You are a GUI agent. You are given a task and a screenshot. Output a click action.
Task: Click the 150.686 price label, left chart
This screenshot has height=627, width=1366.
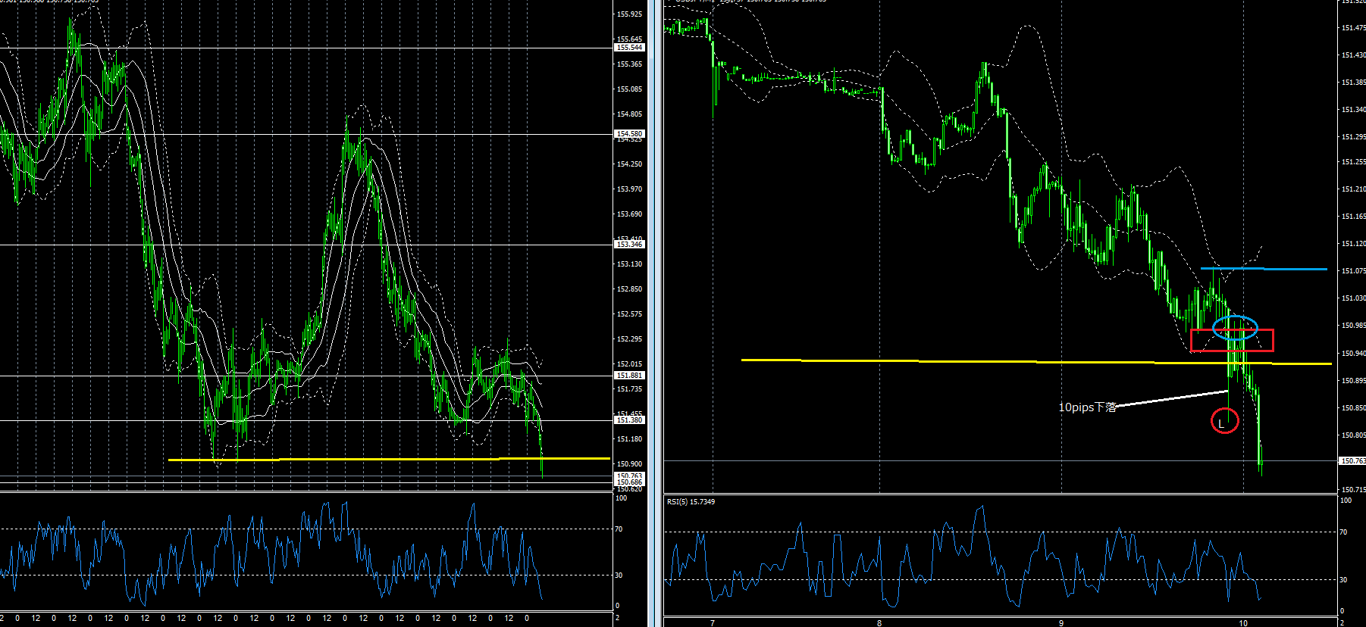point(629,482)
